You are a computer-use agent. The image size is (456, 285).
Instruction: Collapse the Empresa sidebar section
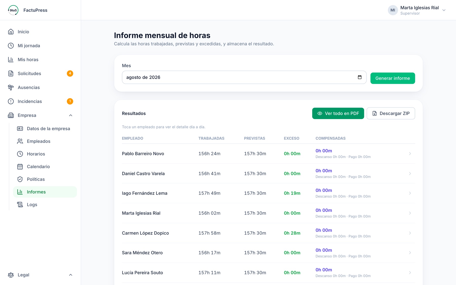71,115
